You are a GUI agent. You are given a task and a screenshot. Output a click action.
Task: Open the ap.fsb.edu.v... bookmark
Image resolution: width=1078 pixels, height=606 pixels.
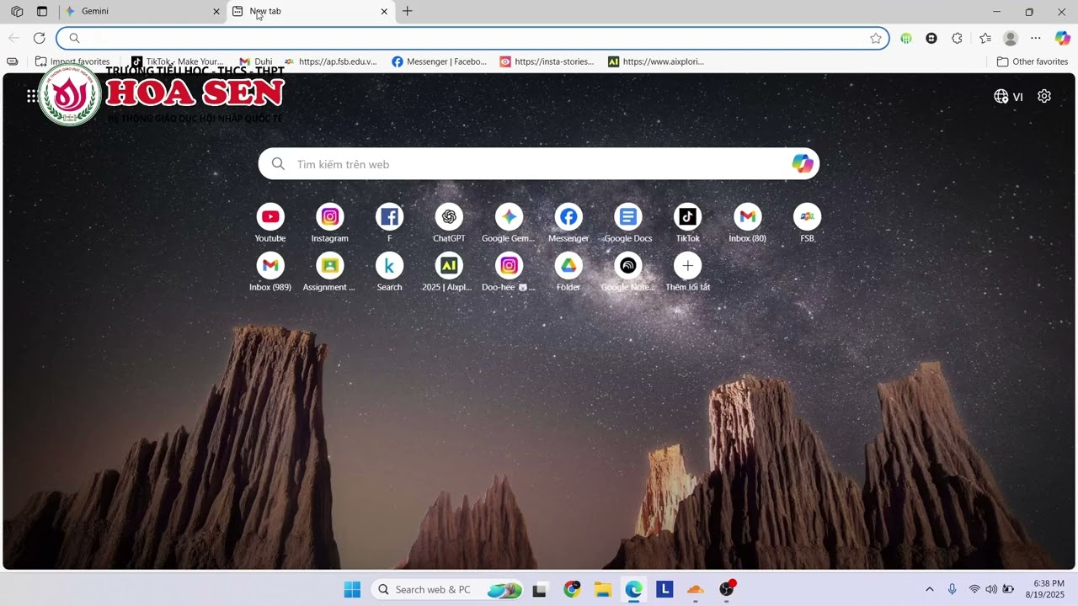click(331, 61)
